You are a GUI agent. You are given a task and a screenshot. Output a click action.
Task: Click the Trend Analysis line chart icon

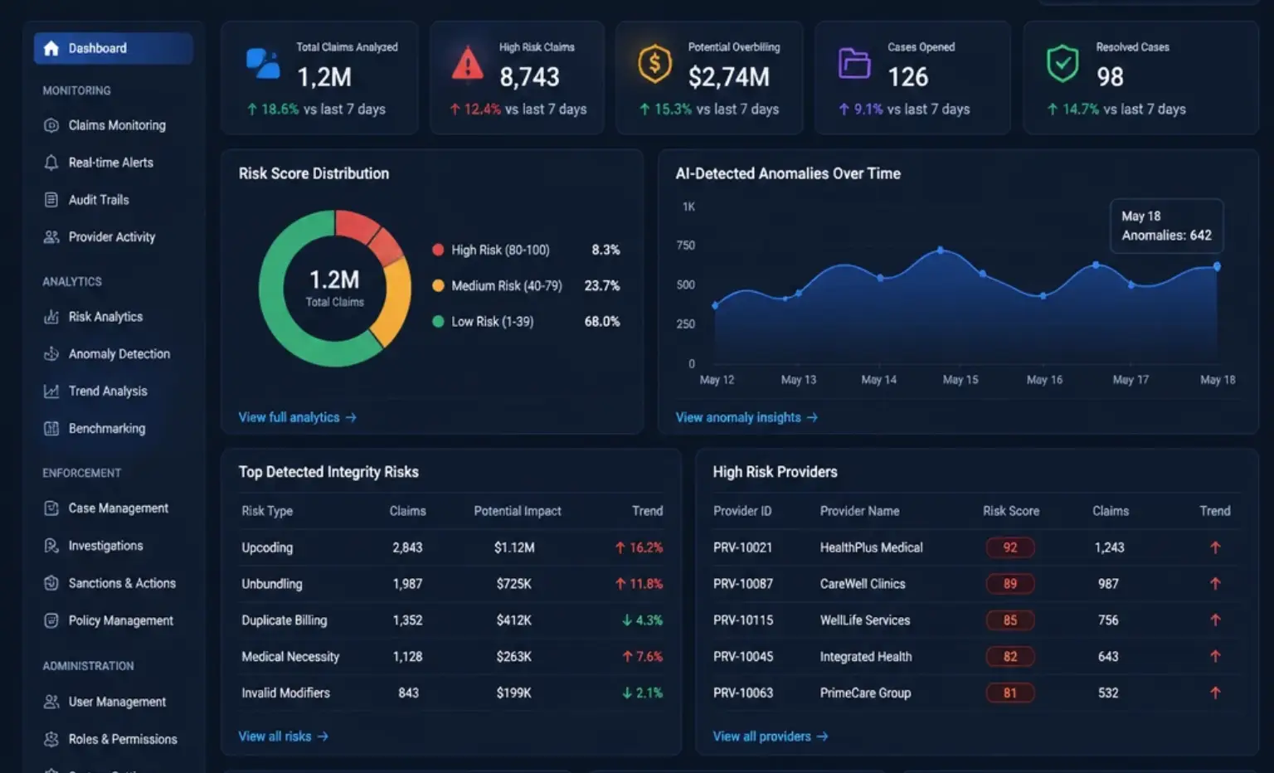point(51,391)
